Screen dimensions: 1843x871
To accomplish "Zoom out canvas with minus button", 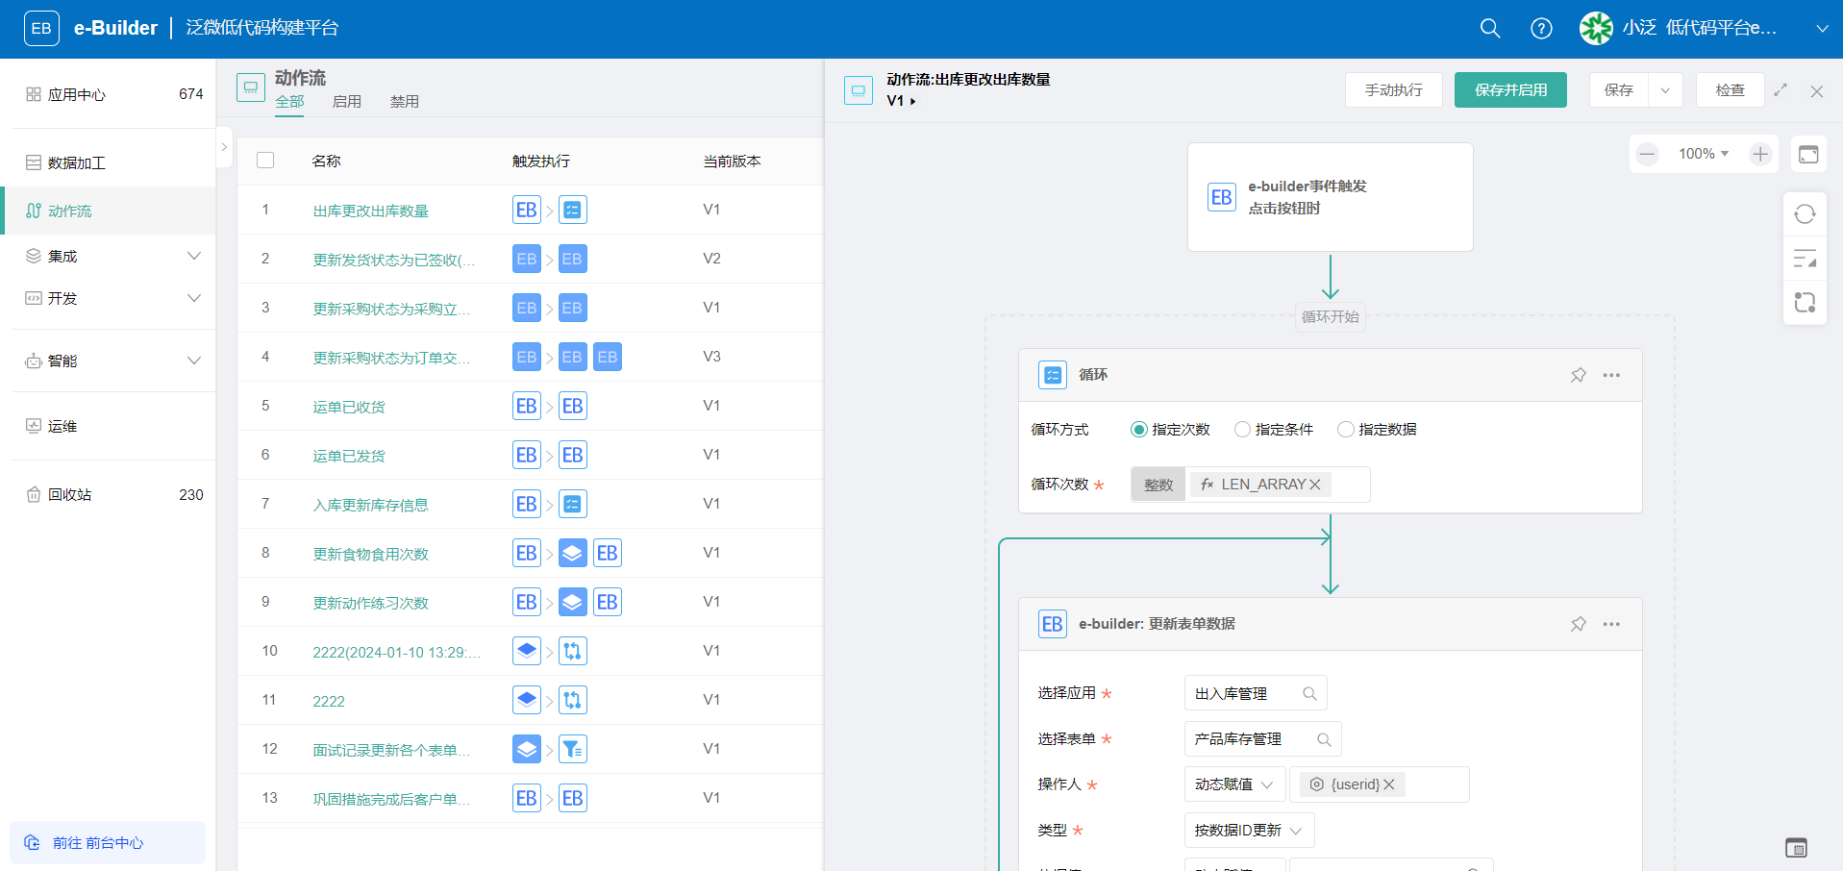I will (x=1648, y=154).
